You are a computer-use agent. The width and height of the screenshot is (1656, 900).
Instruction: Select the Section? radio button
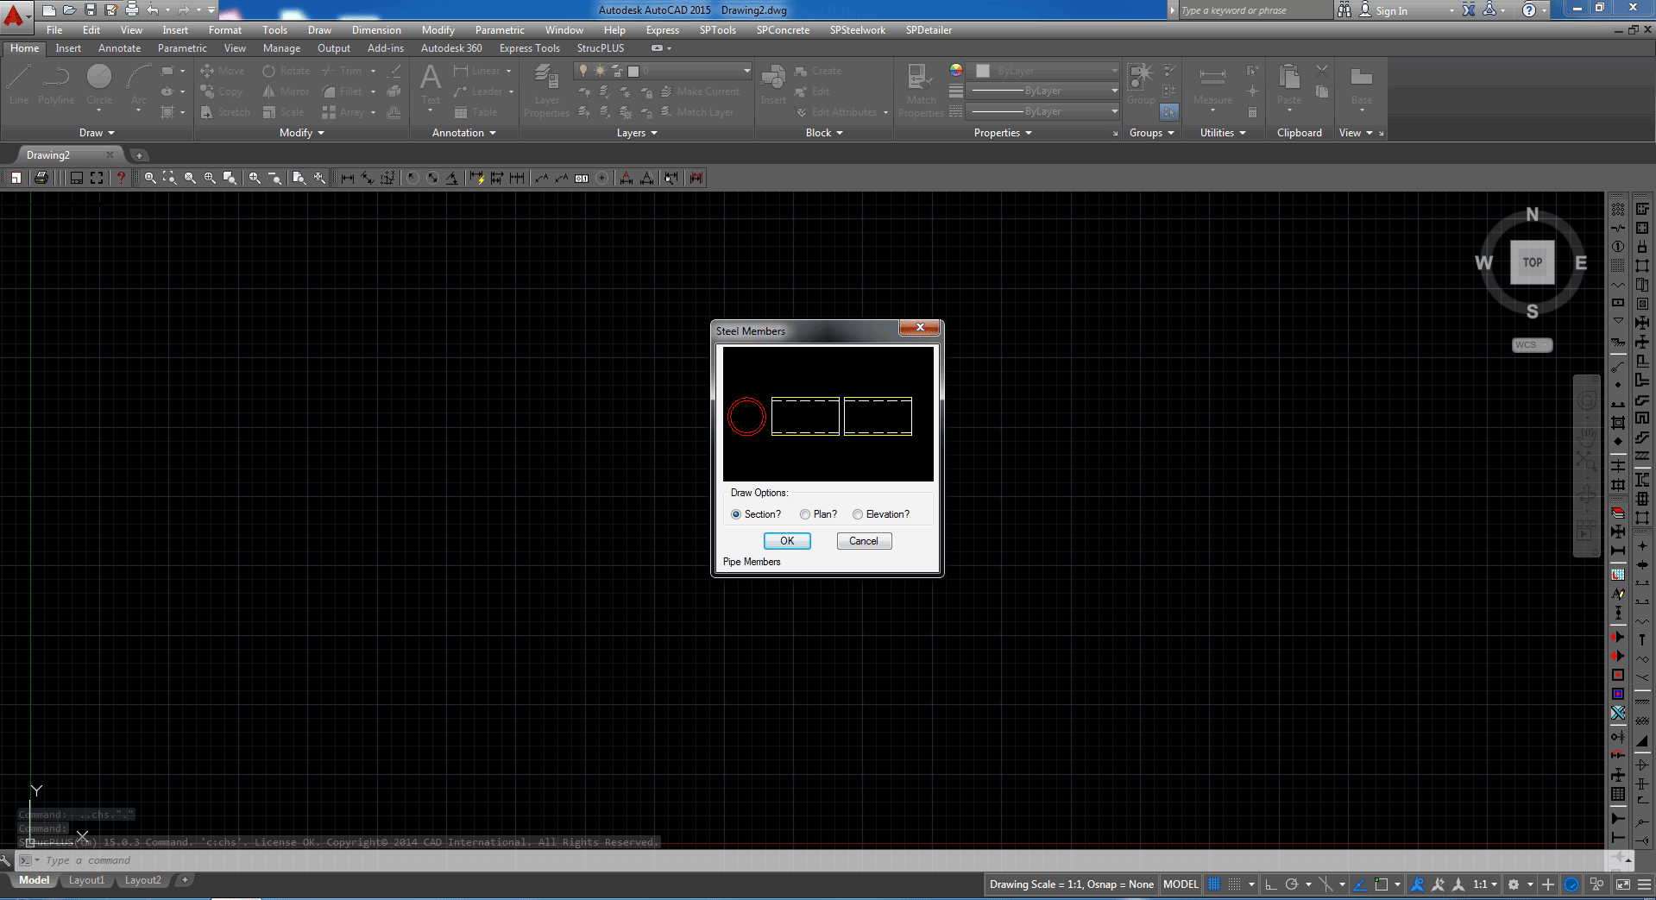tap(736, 514)
